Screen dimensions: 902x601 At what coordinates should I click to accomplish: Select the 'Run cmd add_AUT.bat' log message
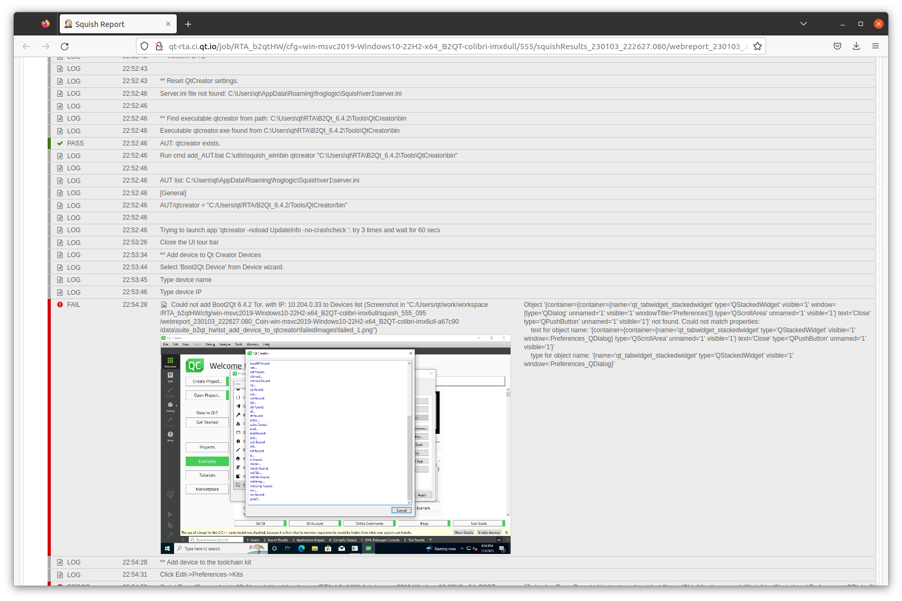pyautogui.click(x=308, y=156)
